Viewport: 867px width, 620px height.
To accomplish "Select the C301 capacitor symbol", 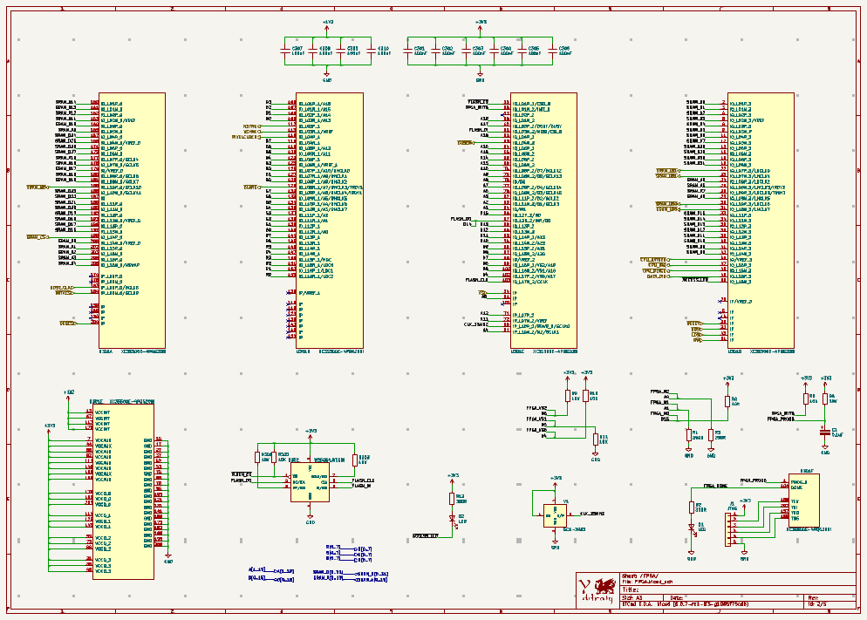I will [408, 51].
